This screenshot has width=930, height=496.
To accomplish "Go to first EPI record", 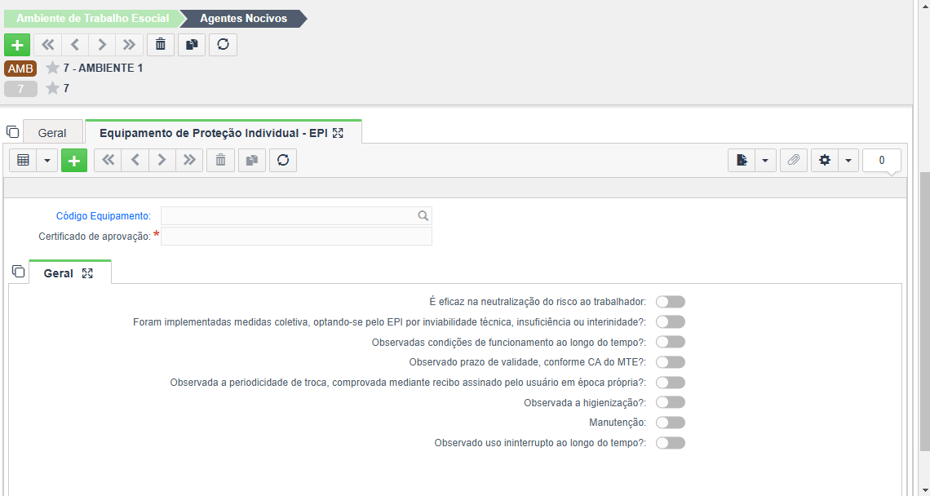I will click(x=108, y=160).
